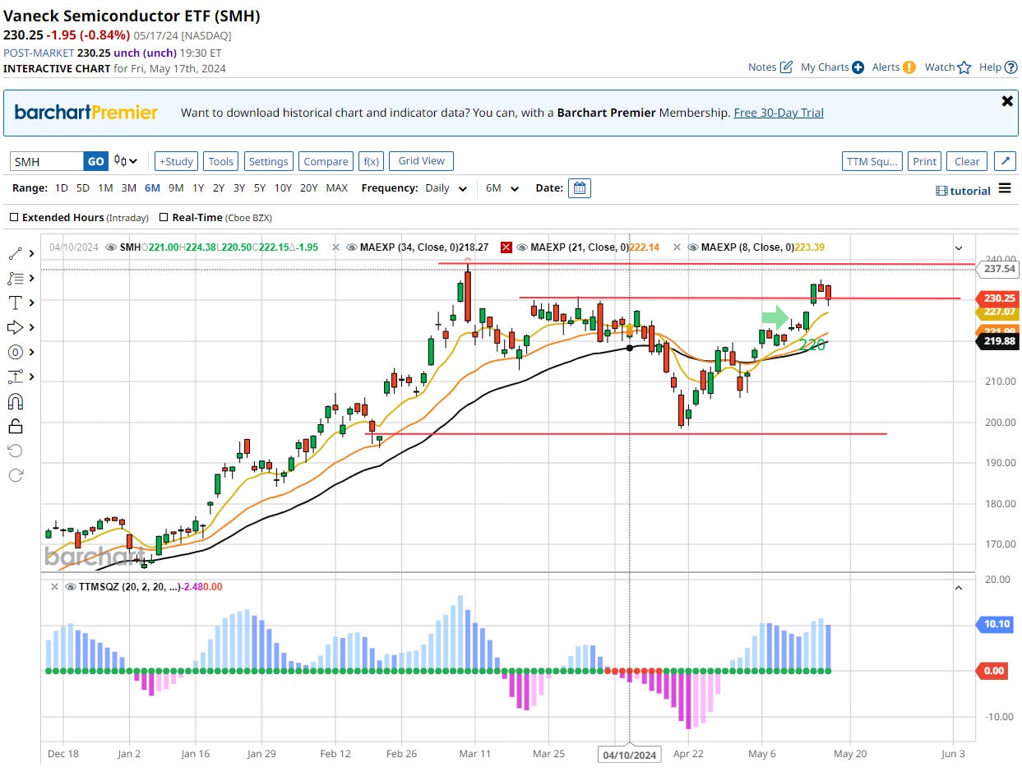Toggle TTMSQZ indicator eye icon

(70, 587)
